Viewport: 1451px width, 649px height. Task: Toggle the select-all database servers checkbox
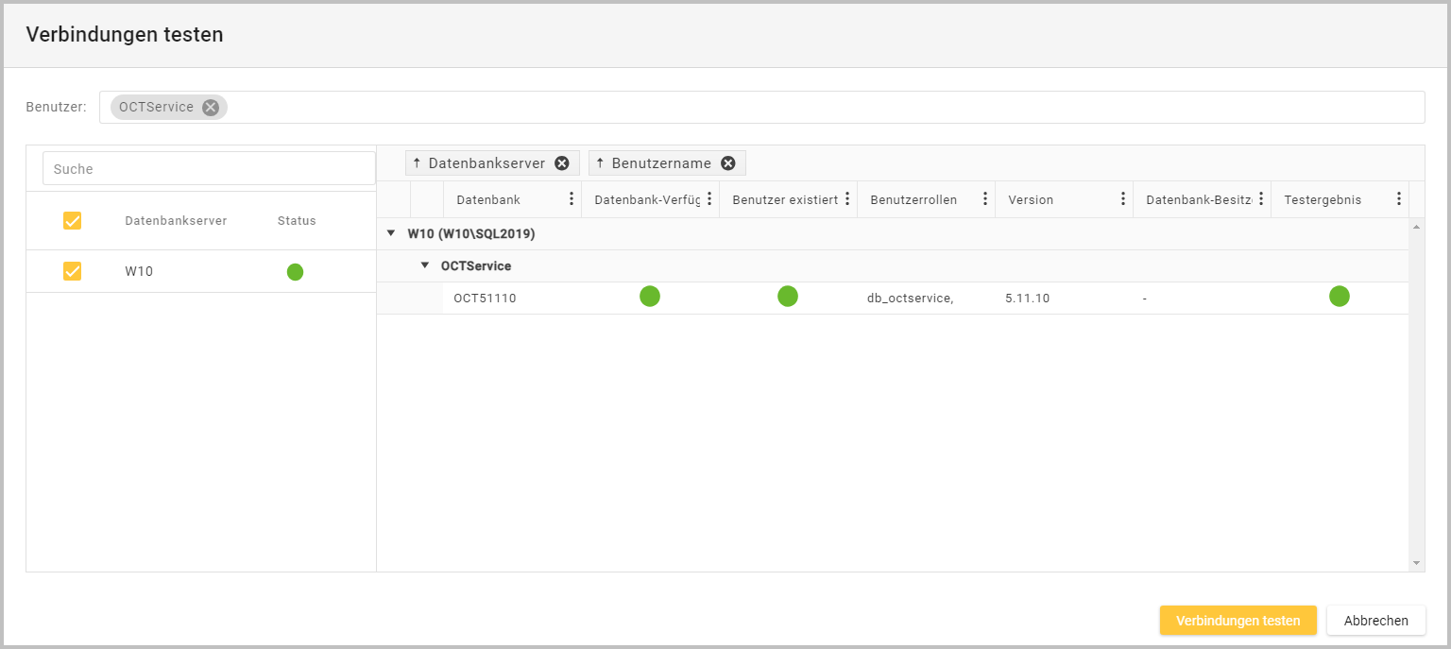(x=72, y=221)
